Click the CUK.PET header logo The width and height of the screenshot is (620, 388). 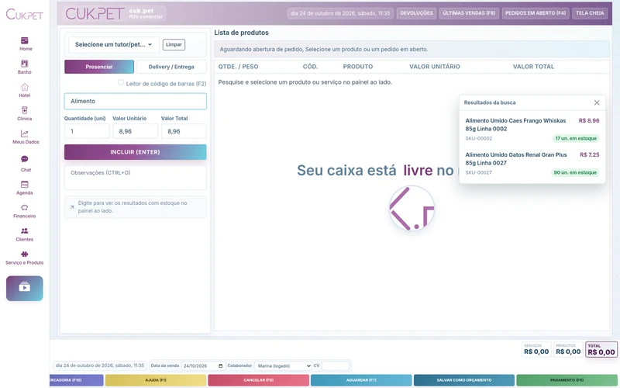(x=95, y=14)
